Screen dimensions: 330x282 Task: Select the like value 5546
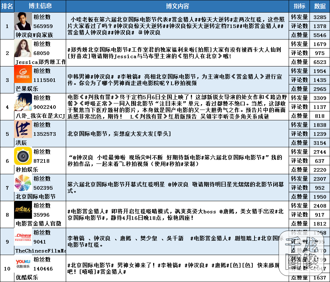(x=320, y=35)
